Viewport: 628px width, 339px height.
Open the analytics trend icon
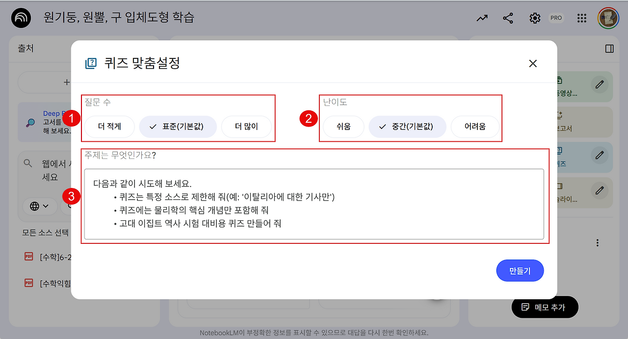(x=482, y=18)
